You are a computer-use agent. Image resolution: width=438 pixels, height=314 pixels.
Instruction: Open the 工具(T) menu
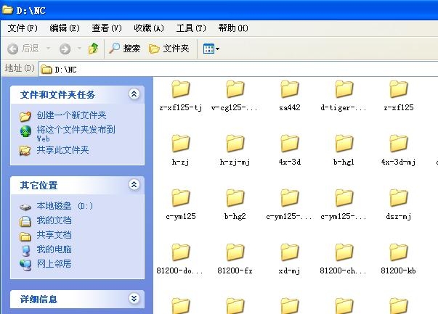(x=191, y=28)
